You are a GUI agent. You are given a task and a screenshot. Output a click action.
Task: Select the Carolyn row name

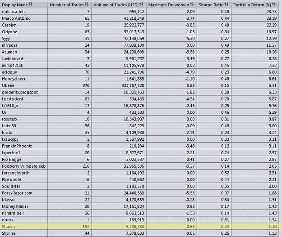9,25
